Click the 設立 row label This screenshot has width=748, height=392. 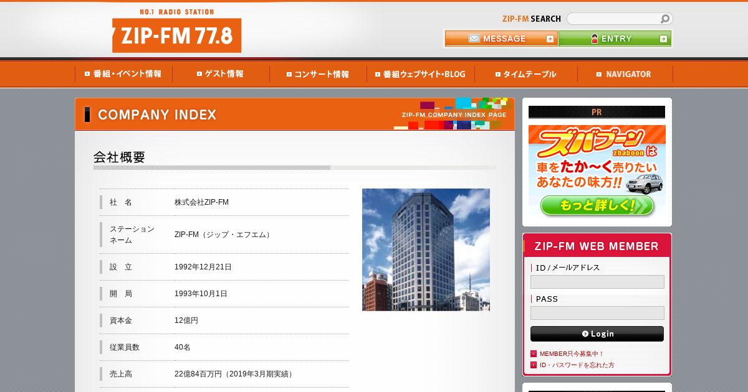pyautogui.click(x=121, y=267)
